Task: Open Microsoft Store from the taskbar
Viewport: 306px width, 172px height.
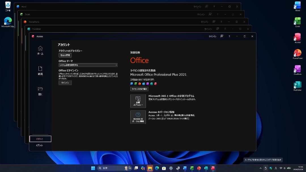Action: point(163,168)
